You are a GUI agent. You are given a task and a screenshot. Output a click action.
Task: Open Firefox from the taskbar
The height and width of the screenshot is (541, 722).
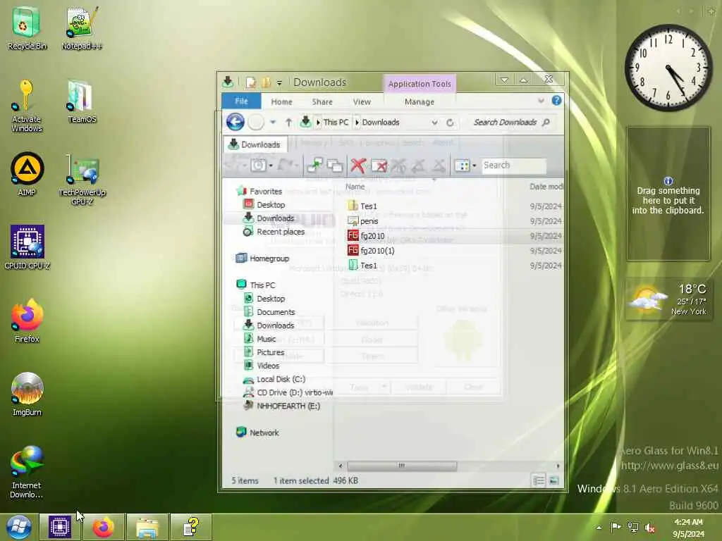coord(103,527)
